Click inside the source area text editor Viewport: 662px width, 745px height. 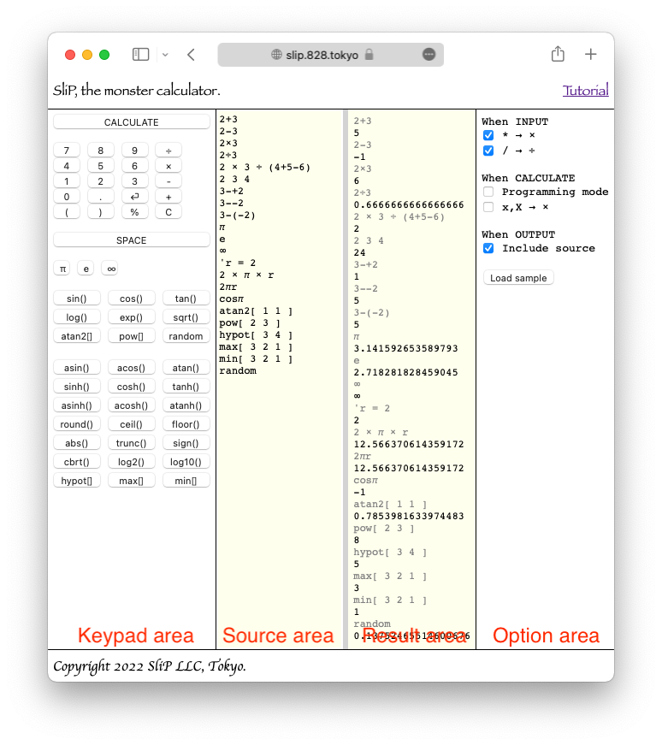[280, 496]
